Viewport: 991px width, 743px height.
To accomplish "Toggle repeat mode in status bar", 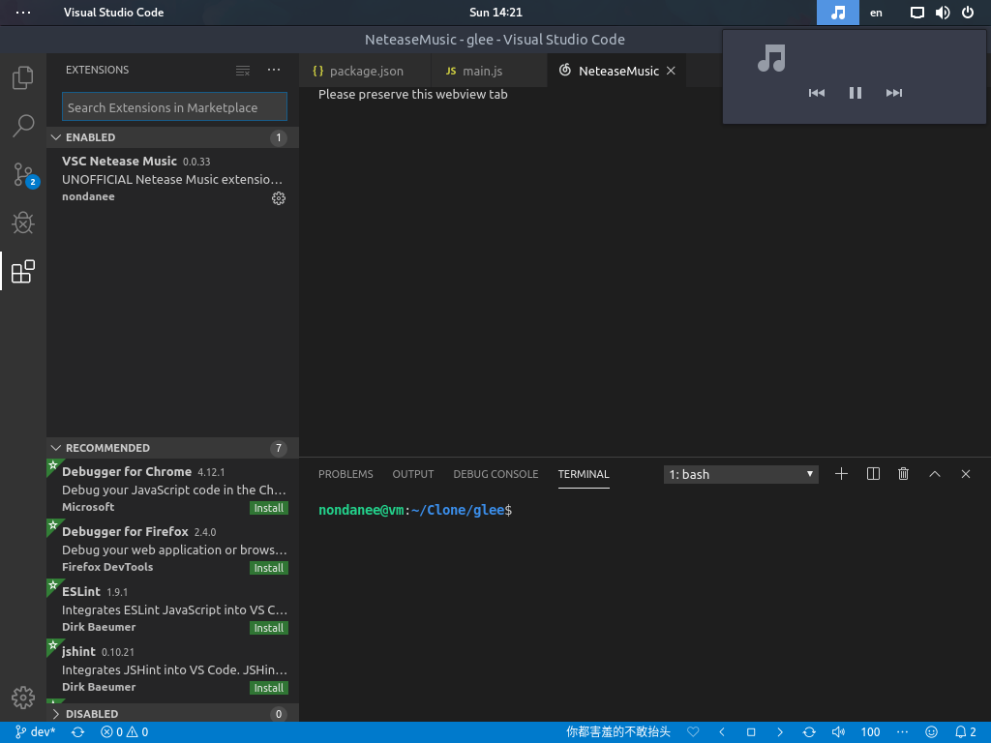I will pos(809,732).
